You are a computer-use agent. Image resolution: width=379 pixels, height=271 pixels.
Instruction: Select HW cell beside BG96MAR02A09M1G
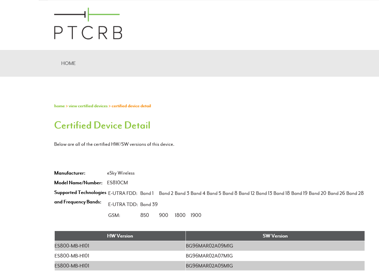[120, 246]
